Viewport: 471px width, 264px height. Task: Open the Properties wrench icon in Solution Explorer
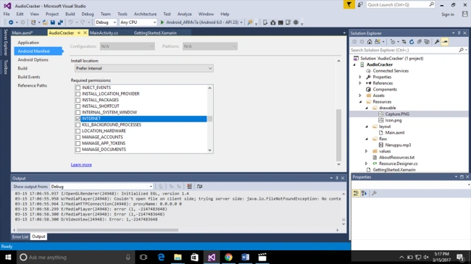(437, 42)
